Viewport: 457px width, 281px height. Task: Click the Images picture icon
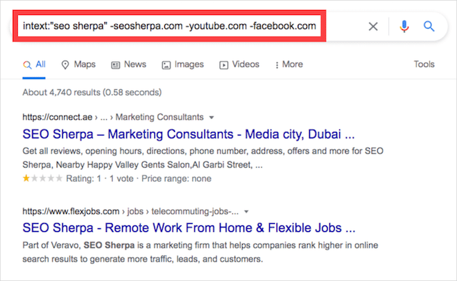click(166, 65)
